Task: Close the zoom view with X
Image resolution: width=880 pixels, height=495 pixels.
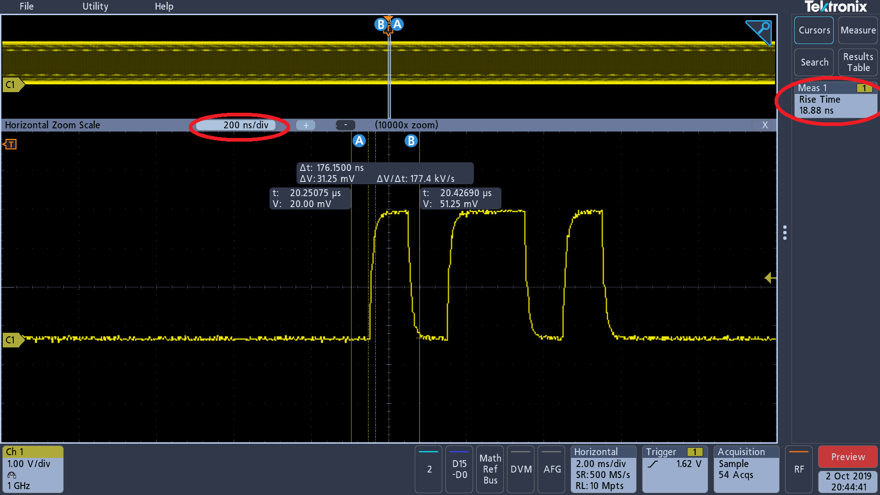Action: (x=764, y=125)
